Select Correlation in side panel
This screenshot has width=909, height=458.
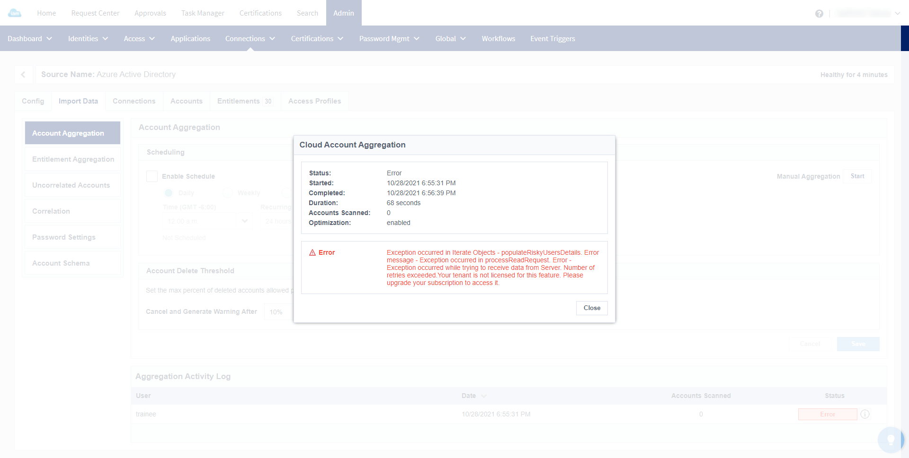click(x=72, y=211)
